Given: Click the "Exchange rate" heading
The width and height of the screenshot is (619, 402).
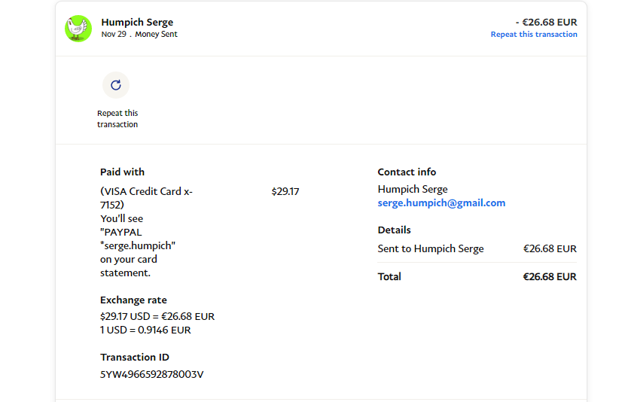Looking at the screenshot, I should click(133, 300).
